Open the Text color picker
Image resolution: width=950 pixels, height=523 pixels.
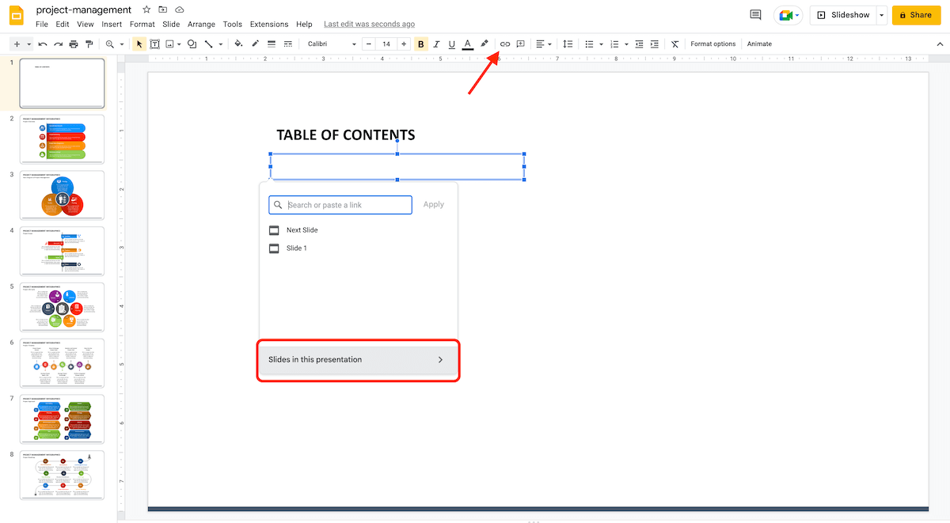467,44
